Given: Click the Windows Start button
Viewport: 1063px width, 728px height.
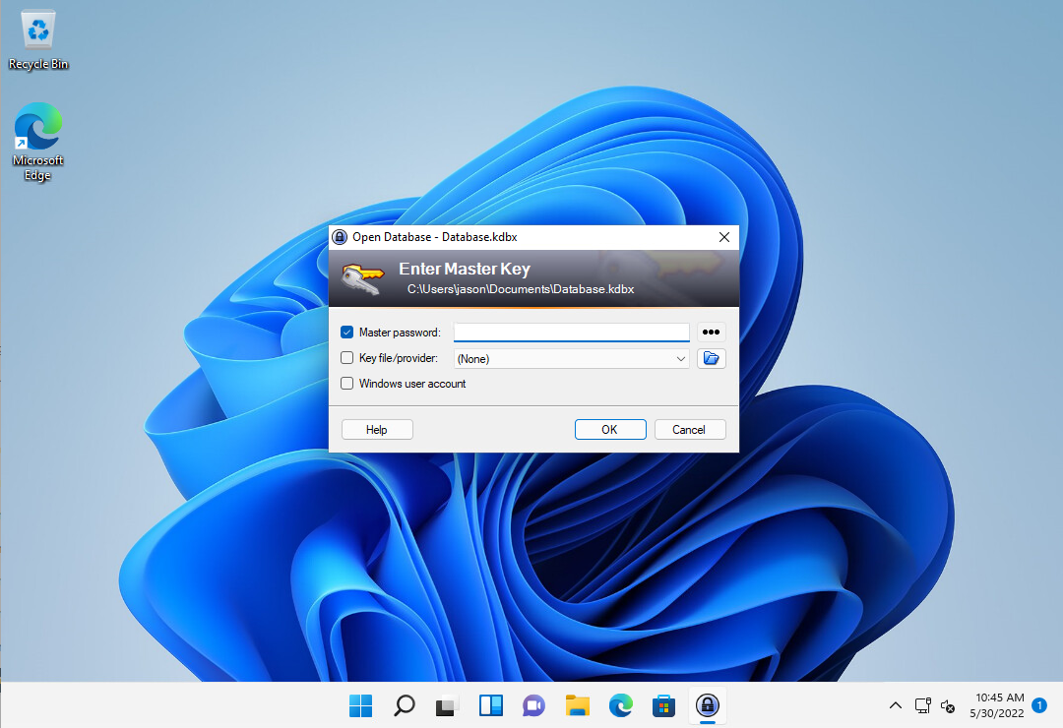Looking at the screenshot, I should [x=360, y=705].
